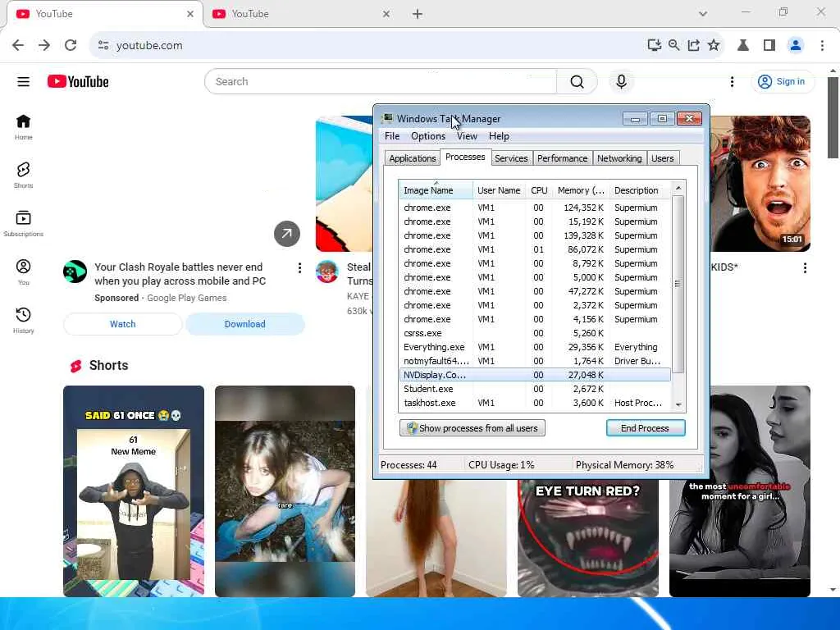Viewport: 840px width, 630px height.
Task: Start voice search with microphone icon
Action: 622,82
